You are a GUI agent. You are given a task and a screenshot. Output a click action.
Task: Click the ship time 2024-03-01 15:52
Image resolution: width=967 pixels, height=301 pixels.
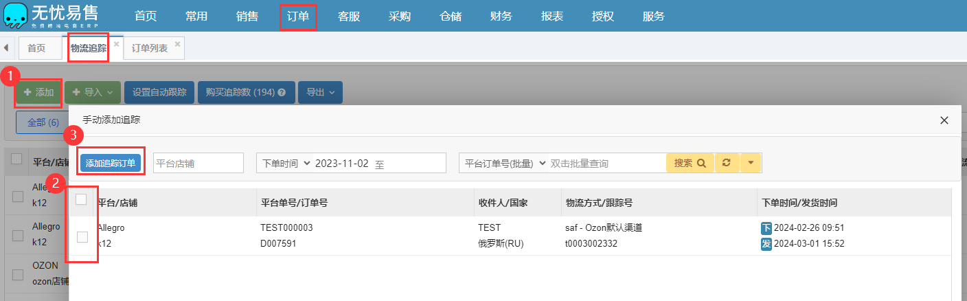click(x=809, y=243)
